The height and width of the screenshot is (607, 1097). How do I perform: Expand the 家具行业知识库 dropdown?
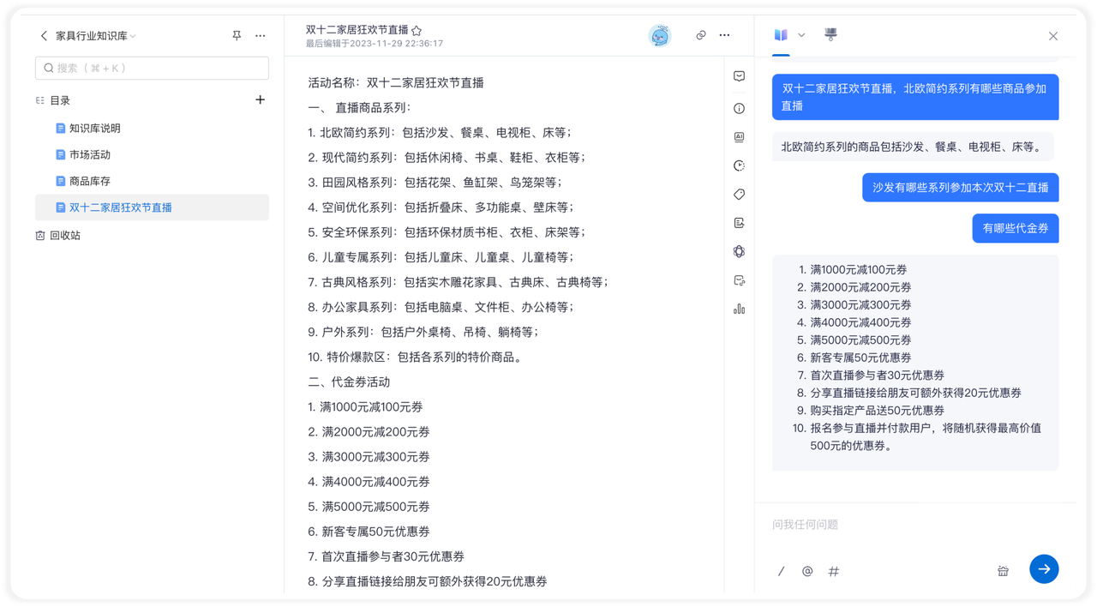[x=133, y=36]
